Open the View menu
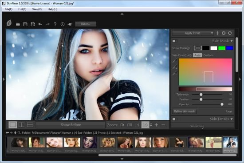This screenshot has width=244, height=163. [37, 9]
